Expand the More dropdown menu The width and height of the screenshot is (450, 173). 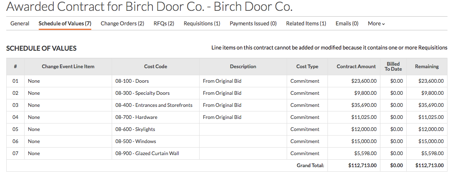click(376, 23)
